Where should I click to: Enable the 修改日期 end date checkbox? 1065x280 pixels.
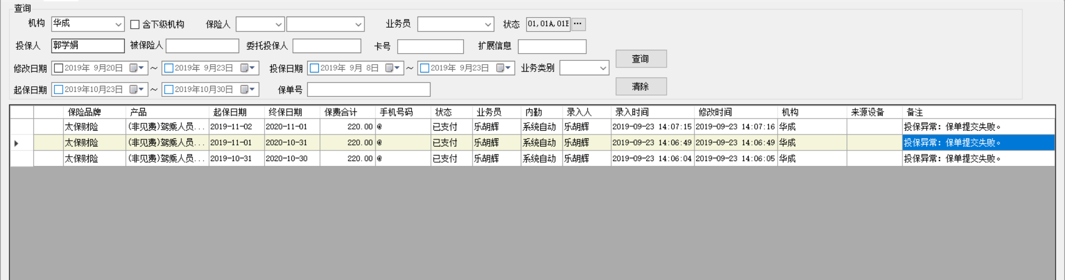coord(169,68)
